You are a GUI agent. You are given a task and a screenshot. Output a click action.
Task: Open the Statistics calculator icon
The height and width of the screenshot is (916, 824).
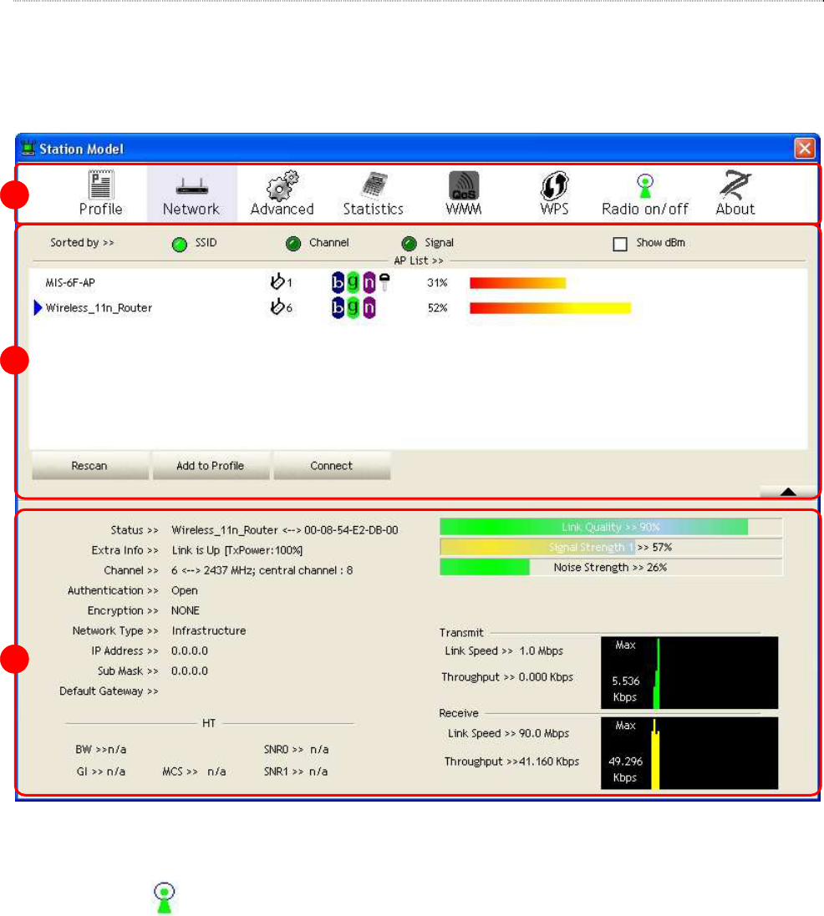coord(374,185)
